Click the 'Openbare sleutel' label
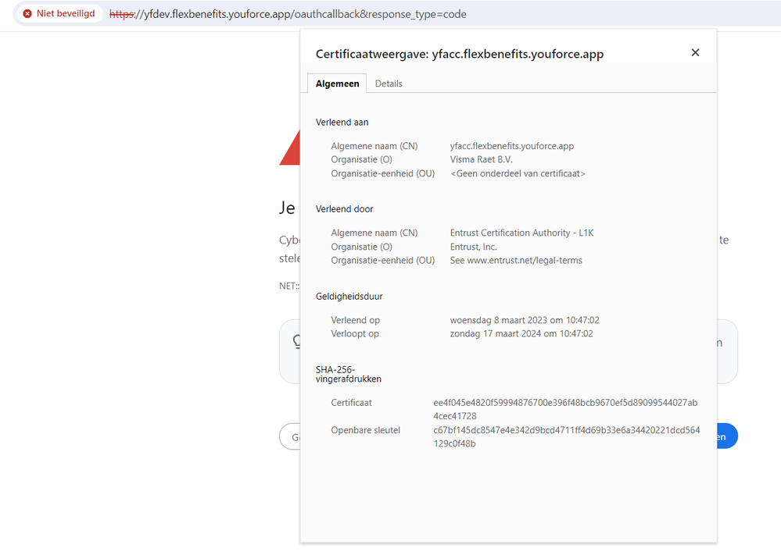The image size is (781, 555). tap(366, 431)
